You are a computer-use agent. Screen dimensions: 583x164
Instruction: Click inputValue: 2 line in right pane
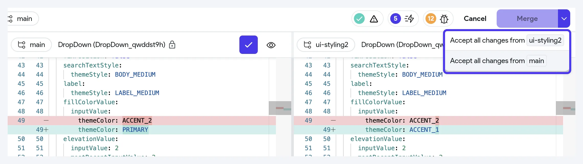(382, 148)
